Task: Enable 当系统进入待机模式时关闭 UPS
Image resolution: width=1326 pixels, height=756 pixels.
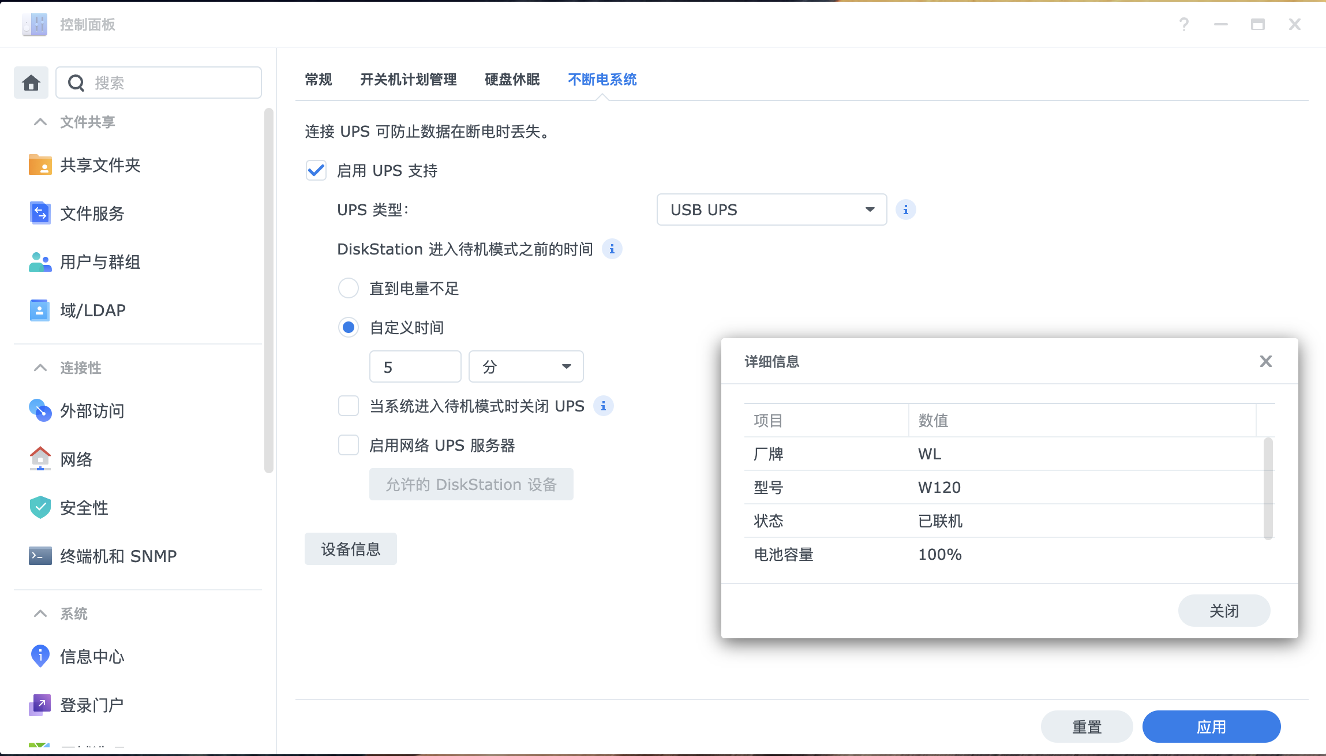Action: click(x=349, y=406)
